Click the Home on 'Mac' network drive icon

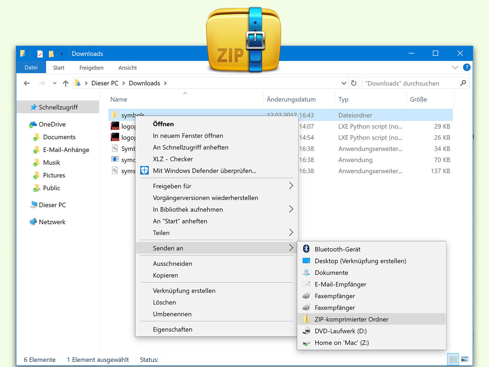(306, 343)
